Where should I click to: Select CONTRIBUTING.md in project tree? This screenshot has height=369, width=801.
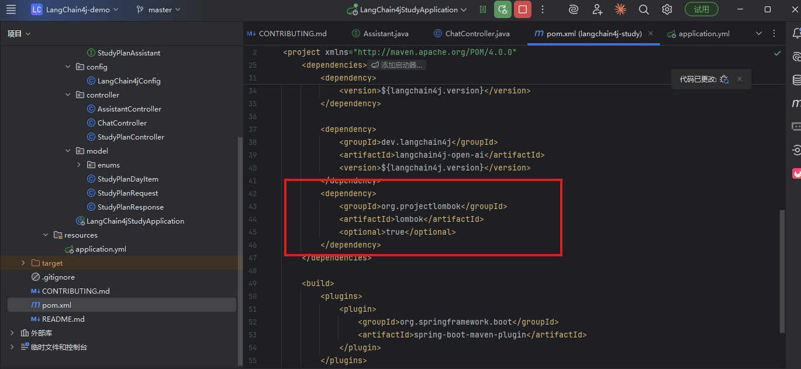coord(75,291)
